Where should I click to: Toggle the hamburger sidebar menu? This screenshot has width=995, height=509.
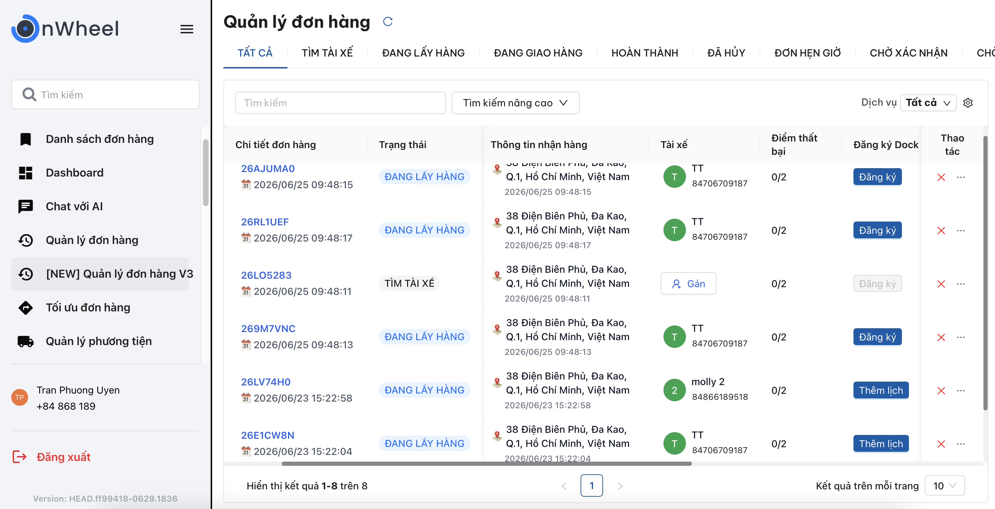(186, 29)
